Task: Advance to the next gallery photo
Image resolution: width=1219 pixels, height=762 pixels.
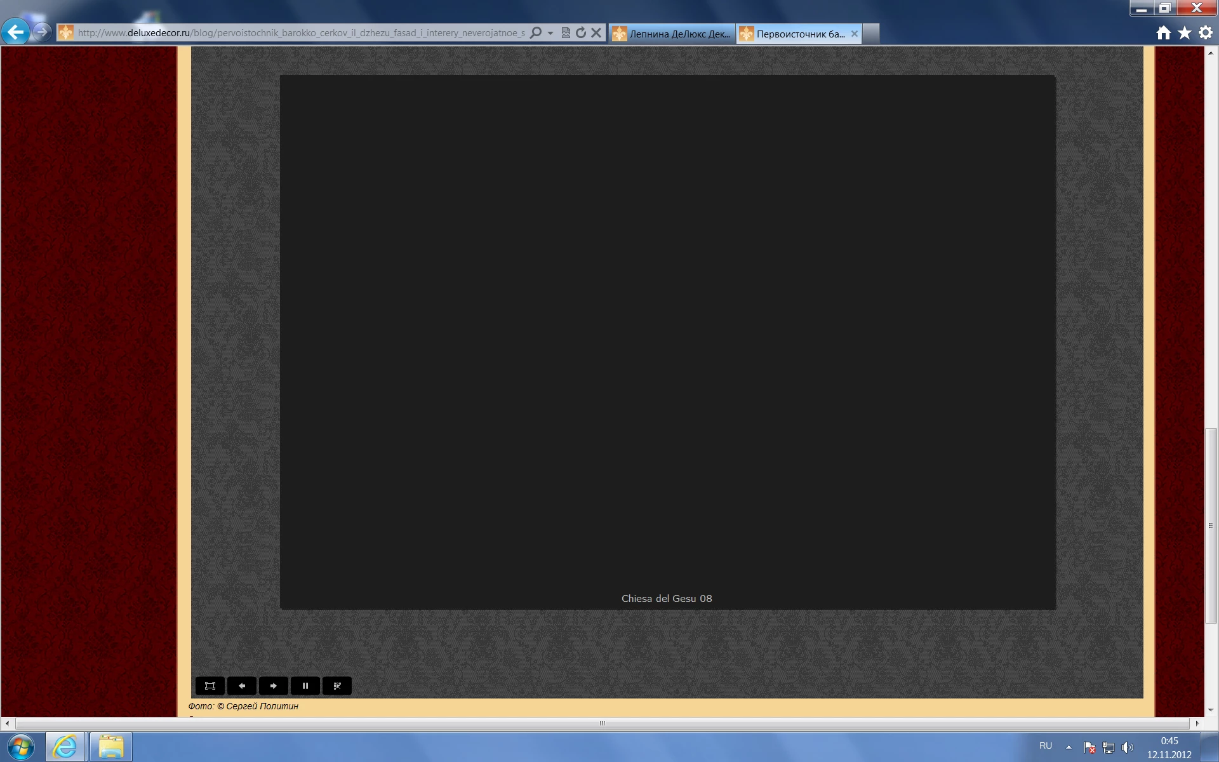Action: (274, 686)
